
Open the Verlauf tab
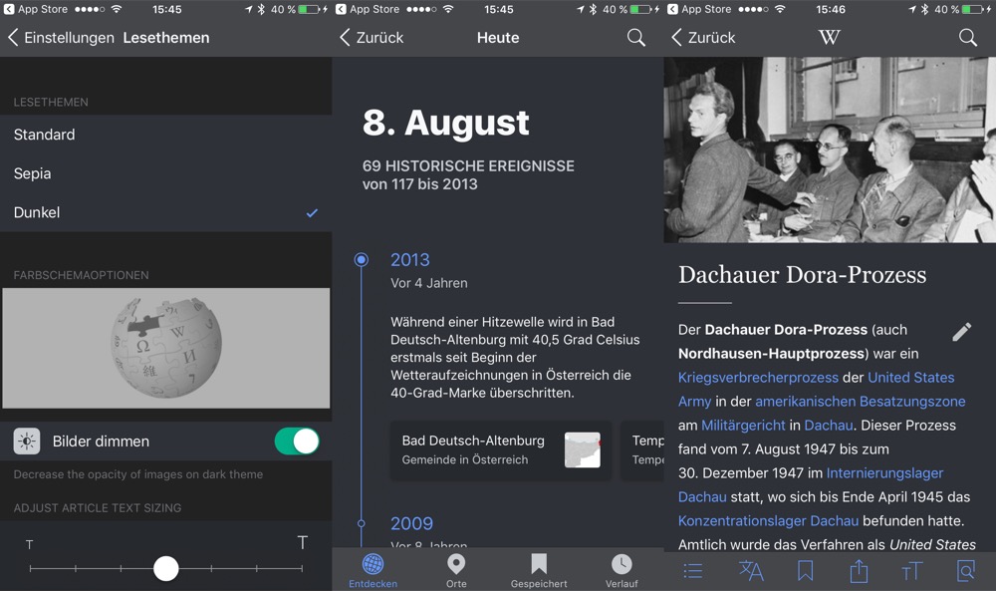(622, 570)
